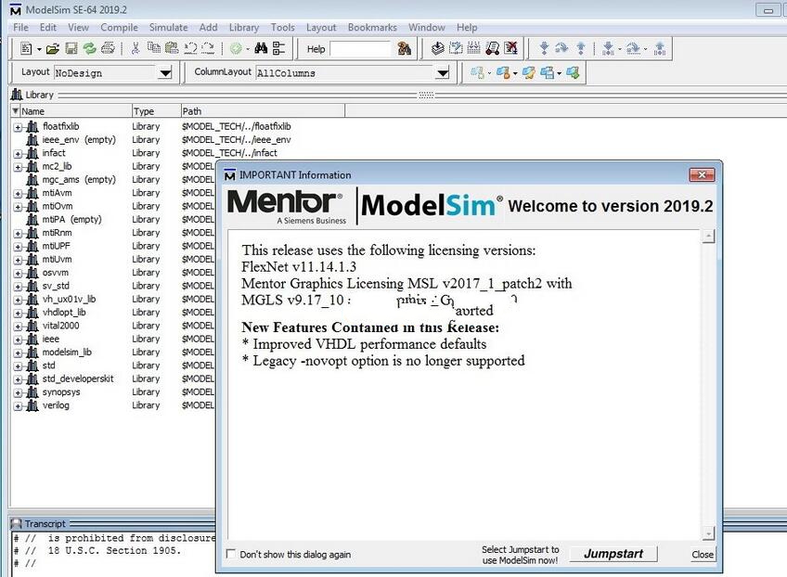
Task: Expand the std_developerskit library node
Action: tap(18, 379)
